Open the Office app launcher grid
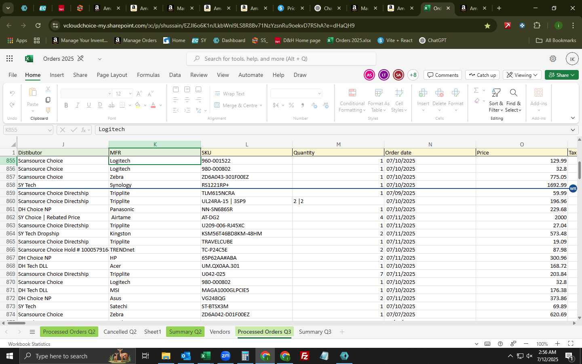The width and height of the screenshot is (582, 364). pos(9,59)
